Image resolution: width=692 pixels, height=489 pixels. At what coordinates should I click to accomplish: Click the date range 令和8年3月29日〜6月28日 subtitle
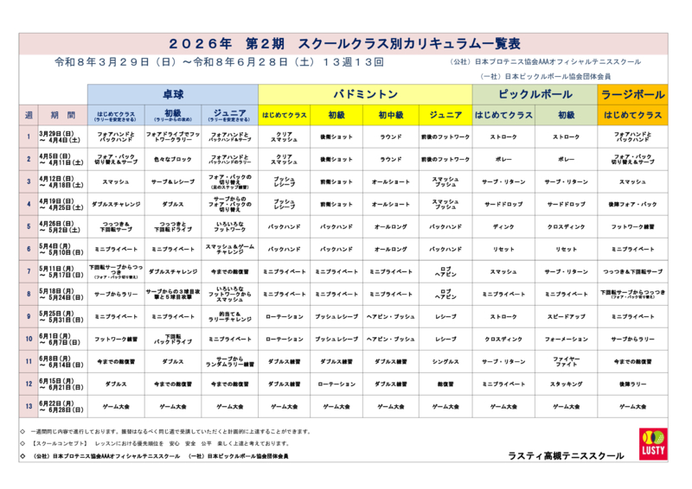coord(185,62)
